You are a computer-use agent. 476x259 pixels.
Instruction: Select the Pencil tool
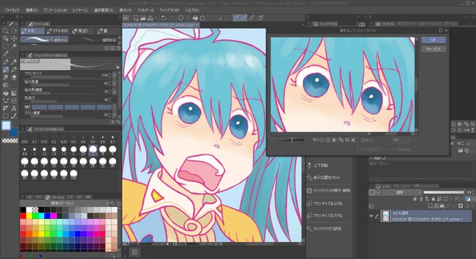pyautogui.click(x=14, y=62)
